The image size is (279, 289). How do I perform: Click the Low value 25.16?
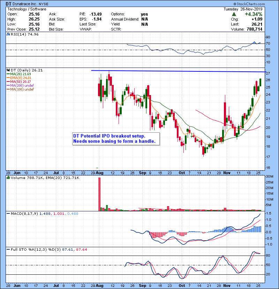(x=34, y=24)
